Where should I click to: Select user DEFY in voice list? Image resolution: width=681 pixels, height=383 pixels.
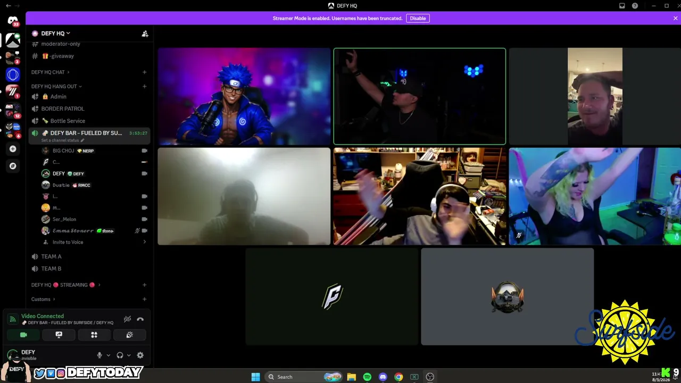(x=94, y=173)
